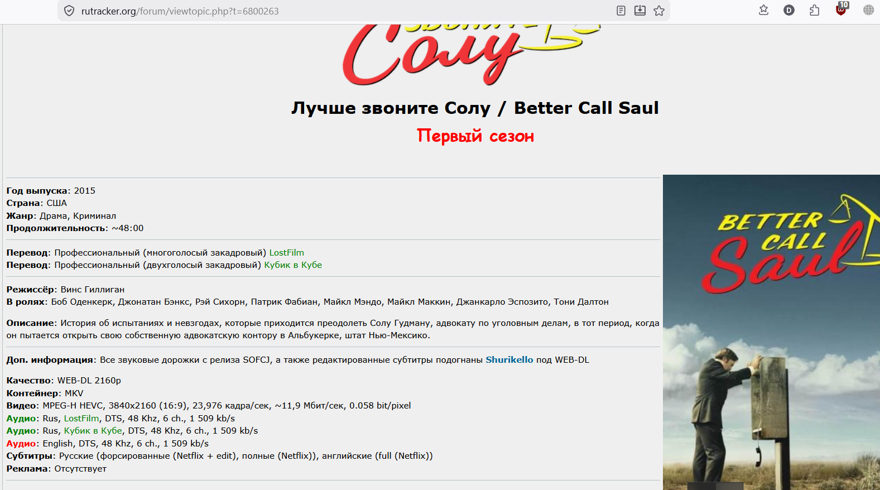Click the grey globe extension icon
The image size is (880, 490).
click(869, 10)
